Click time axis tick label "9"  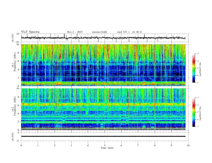coord(171,145)
